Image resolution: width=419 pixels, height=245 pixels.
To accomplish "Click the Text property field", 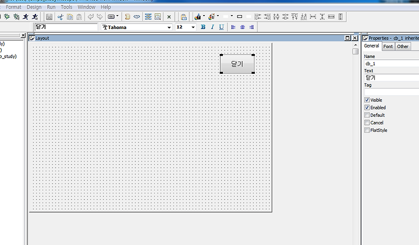I will 392,78.
